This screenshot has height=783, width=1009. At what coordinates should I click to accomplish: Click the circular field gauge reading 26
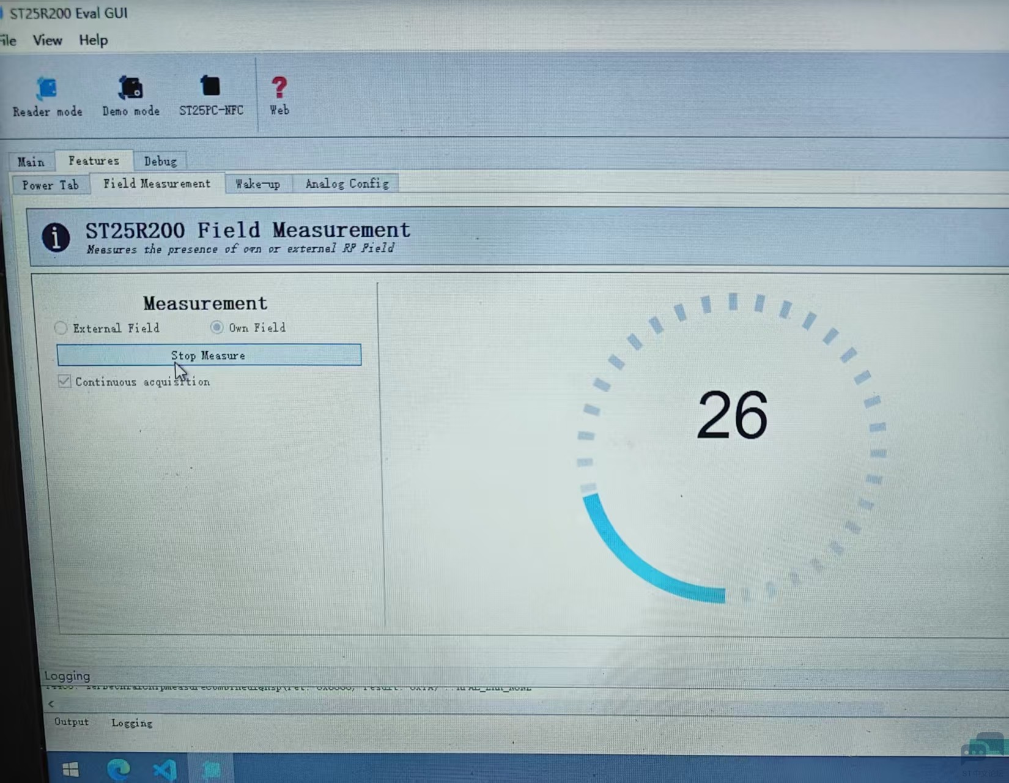coord(732,448)
